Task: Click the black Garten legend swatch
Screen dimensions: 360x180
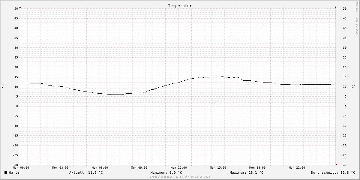Action: [x=6, y=172]
